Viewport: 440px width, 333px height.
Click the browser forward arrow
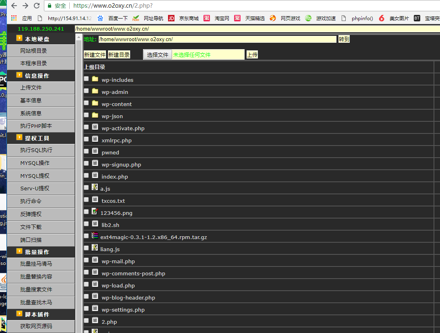25,6
